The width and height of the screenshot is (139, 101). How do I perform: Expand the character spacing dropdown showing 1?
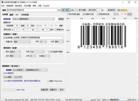[x=48, y=56]
